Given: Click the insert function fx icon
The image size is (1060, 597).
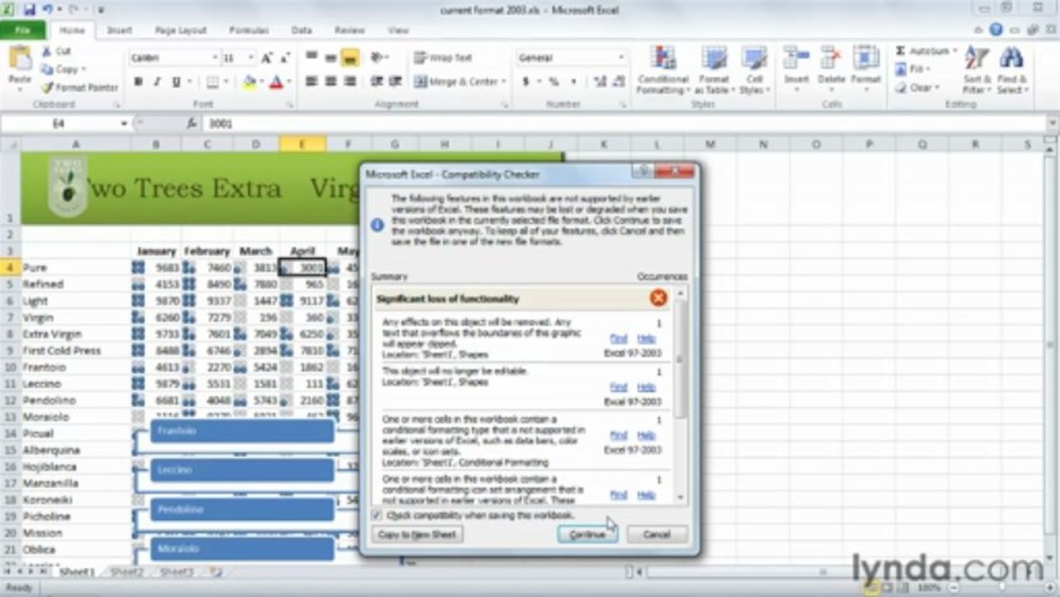Looking at the screenshot, I should pyautogui.click(x=191, y=124).
